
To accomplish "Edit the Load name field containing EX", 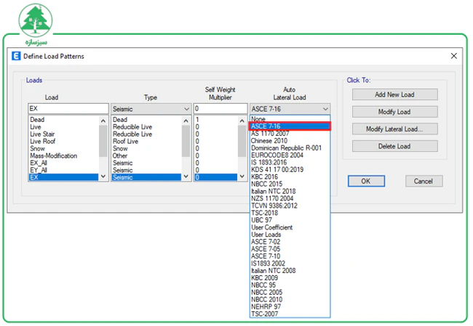I will 68,108.
